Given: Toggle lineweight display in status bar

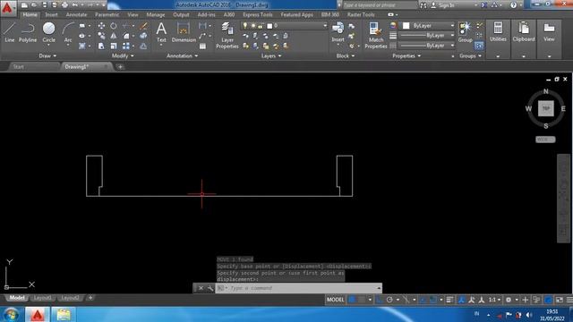Looking at the screenshot, I should pyautogui.click(x=449, y=300).
